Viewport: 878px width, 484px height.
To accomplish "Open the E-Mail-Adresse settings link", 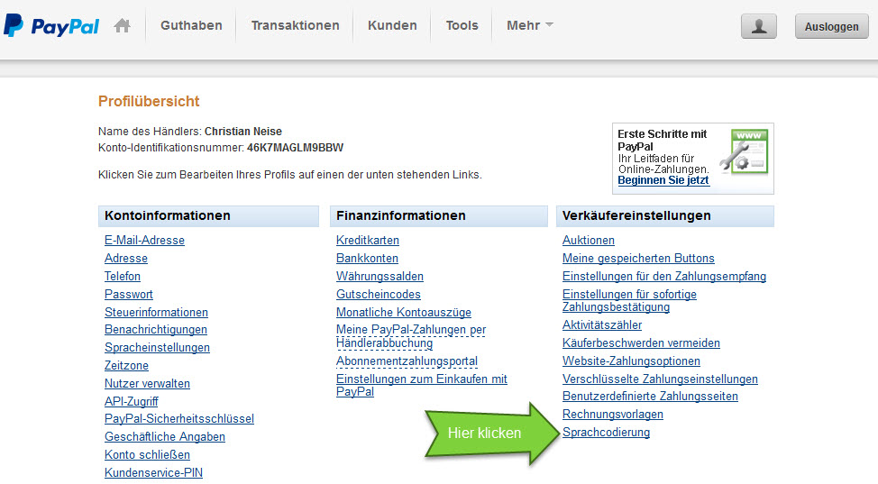I will (x=144, y=241).
